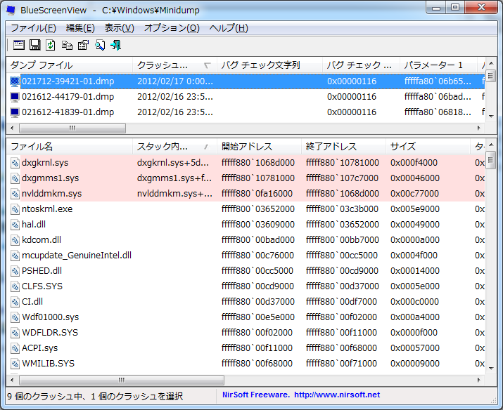Click the Exit door toolbar icon
The image size is (503, 410).
coord(115,45)
